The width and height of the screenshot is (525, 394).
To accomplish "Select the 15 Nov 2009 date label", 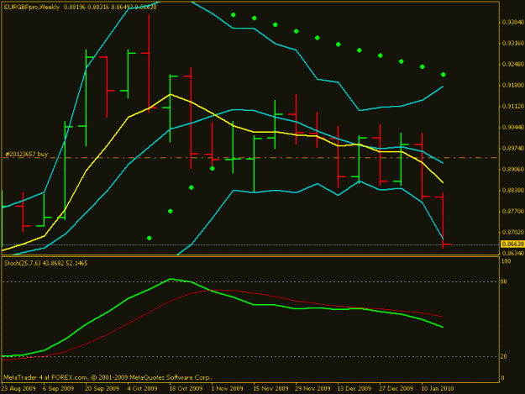I will tap(270, 389).
